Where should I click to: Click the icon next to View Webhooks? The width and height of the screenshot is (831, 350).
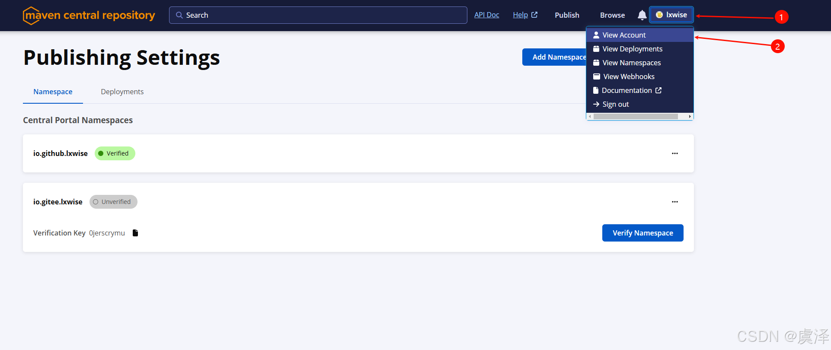tap(597, 76)
